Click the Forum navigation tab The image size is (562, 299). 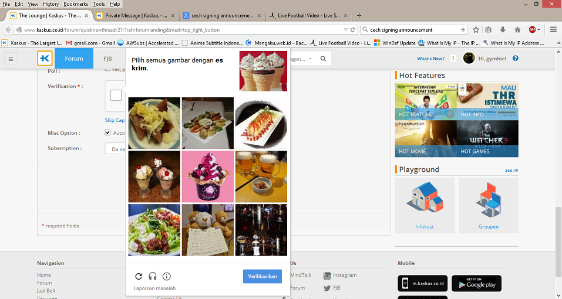pyautogui.click(x=74, y=59)
